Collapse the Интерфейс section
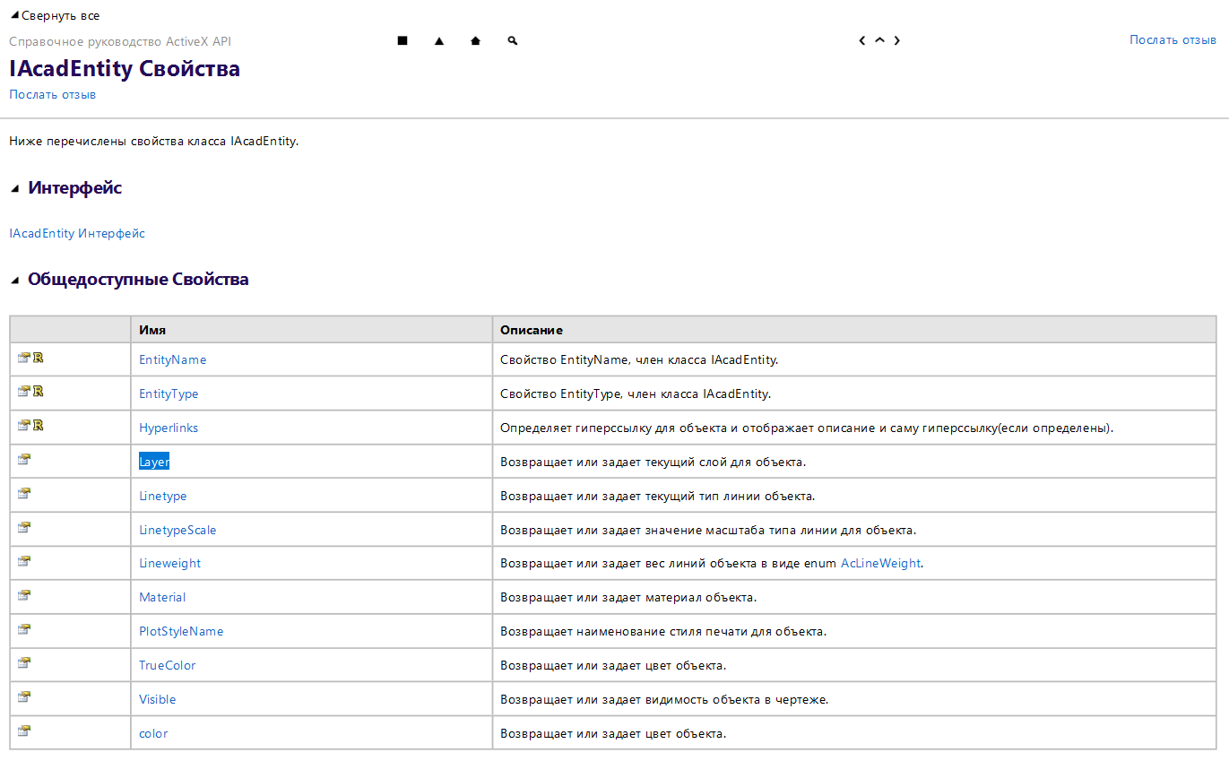Screen dimensions: 1229x761 click(x=14, y=188)
